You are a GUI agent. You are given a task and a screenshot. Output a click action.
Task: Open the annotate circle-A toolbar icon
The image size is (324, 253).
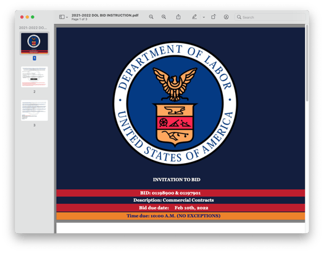tap(226, 17)
